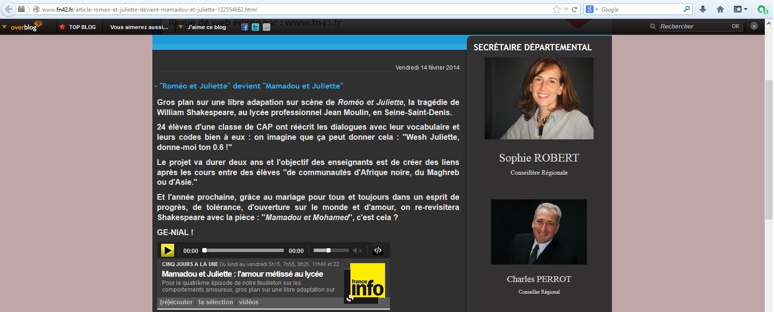Click the Firefox home icon
The width and height of the screenshot is (774, 312).
(x=720, y=9)
